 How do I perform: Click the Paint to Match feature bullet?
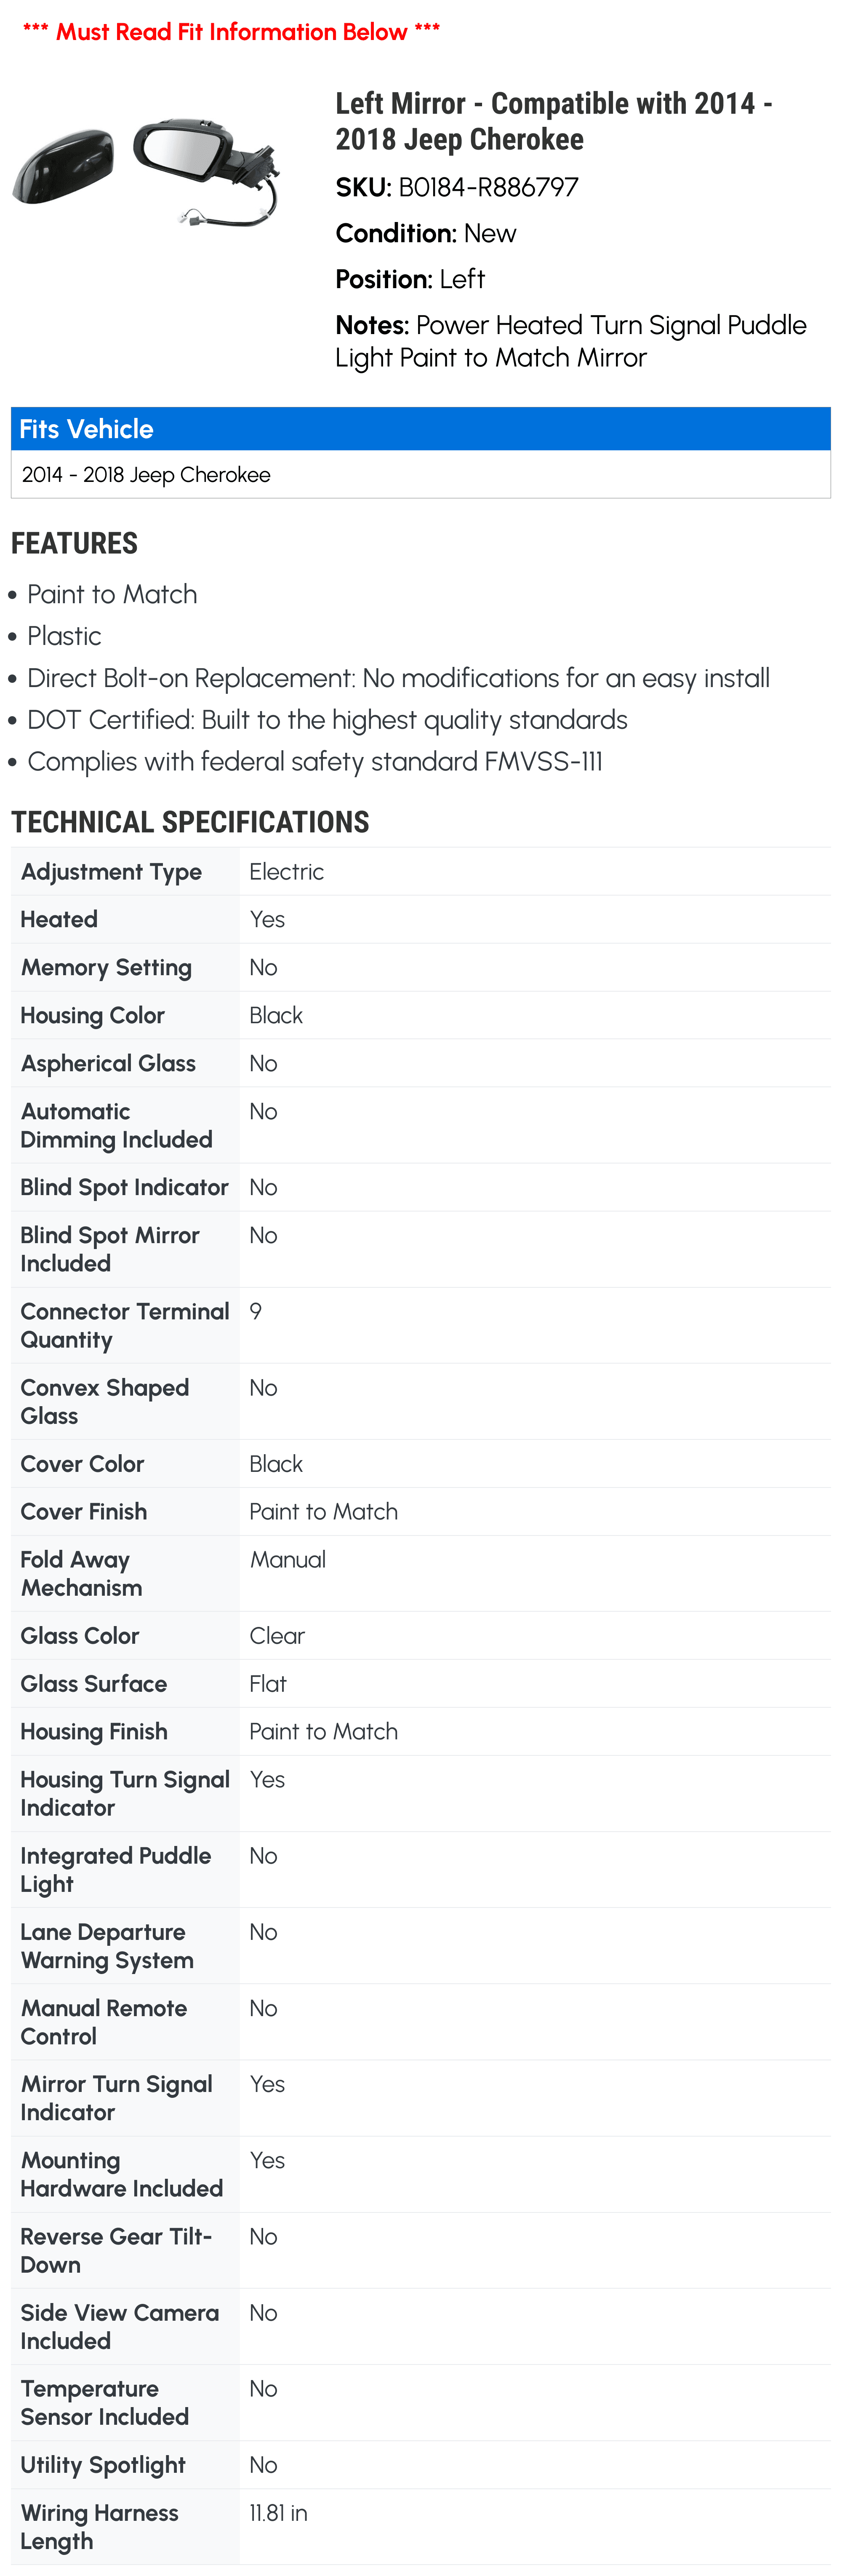[x=112, y=595]
